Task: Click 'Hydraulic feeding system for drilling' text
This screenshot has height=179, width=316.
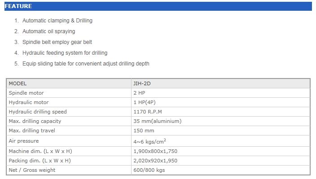Action: pyautogui.click(x=65, y=53)
